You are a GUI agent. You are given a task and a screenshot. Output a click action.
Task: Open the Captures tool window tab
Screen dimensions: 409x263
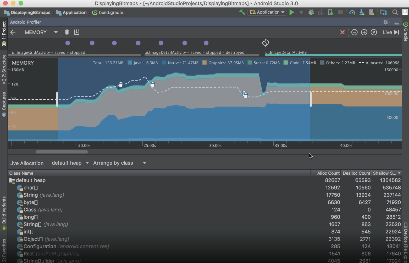(4, 104)
